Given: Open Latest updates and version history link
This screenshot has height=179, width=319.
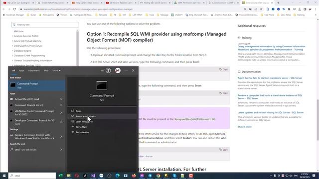Looking at the screenshot, I should tap(270, 112).
